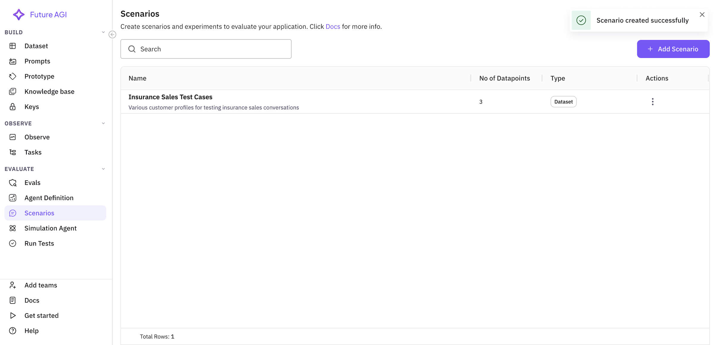Click the Evals magnifier icon
The image size is (714, 345).
tap(12, 183)
